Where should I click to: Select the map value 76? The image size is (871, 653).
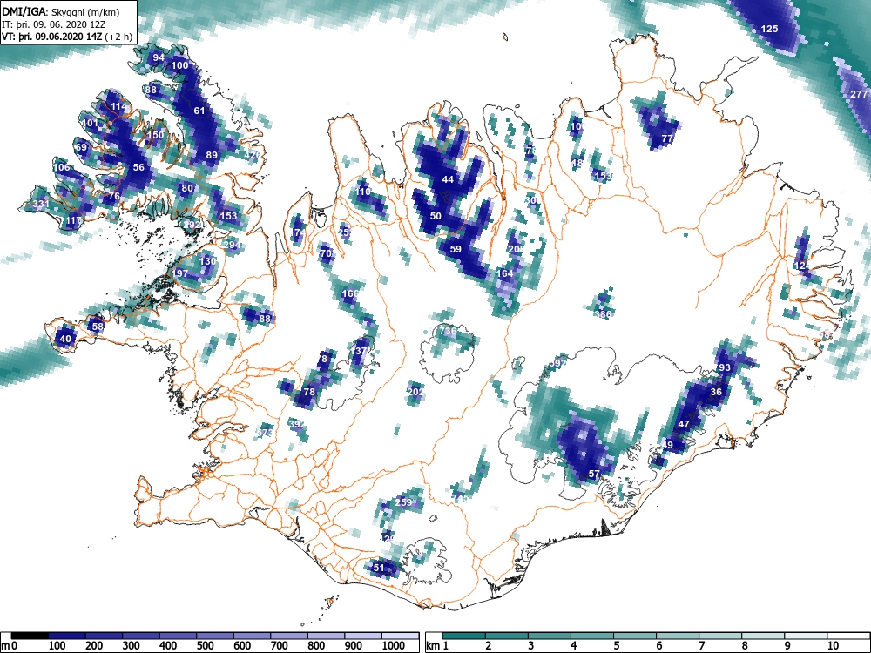point(114,196)
